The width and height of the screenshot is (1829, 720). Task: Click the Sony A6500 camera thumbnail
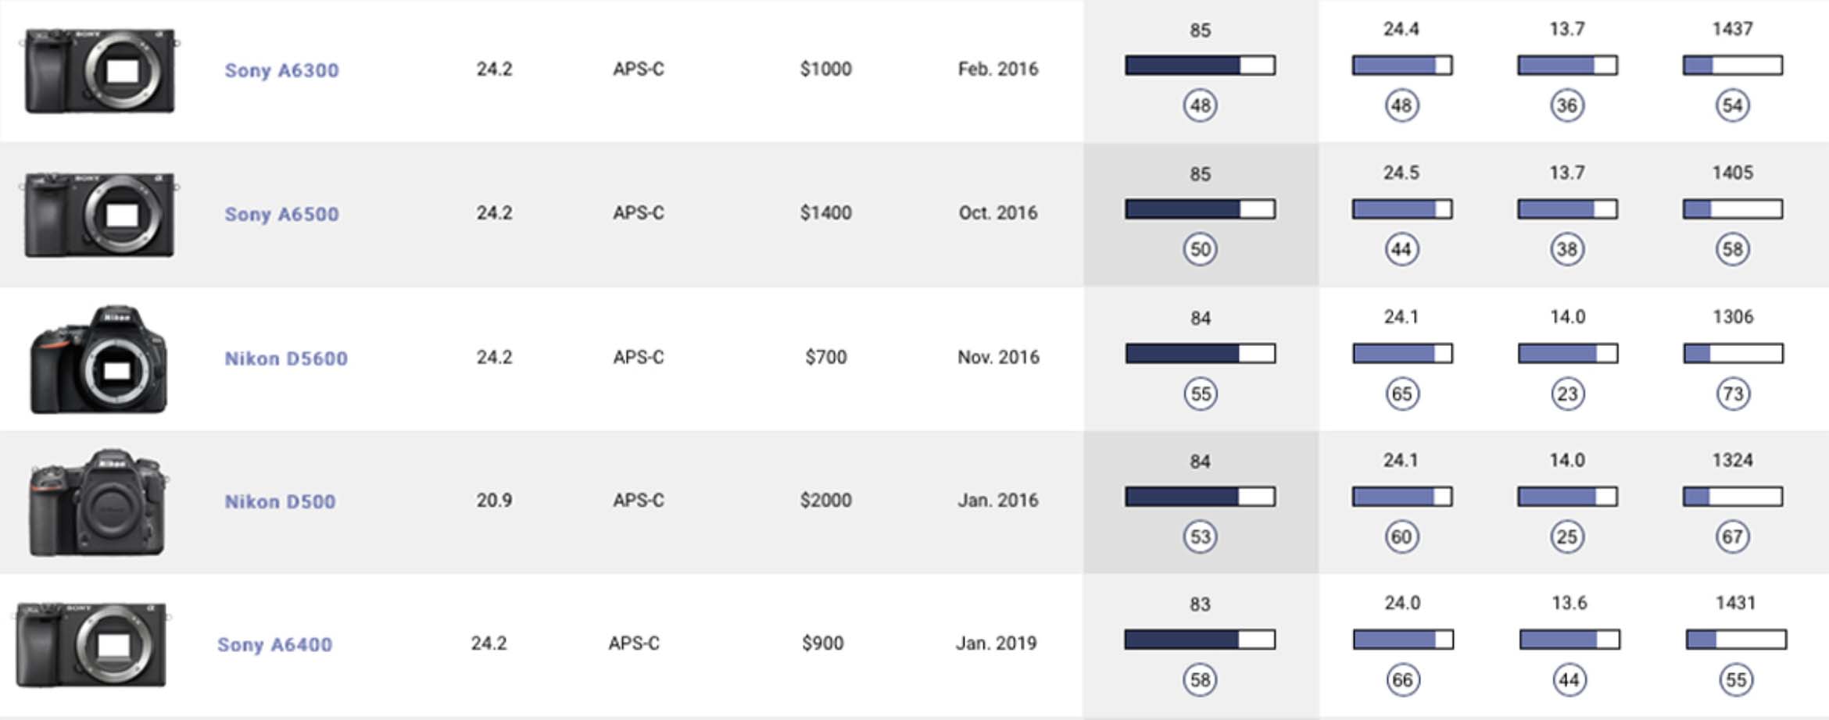99,215
